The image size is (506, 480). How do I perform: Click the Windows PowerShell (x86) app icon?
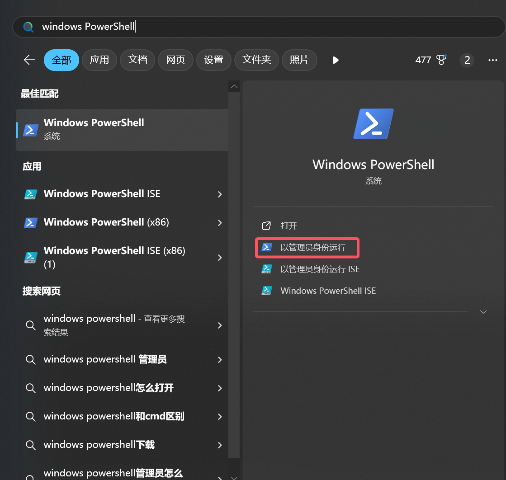pyautogui.click(x=31, y=222)
